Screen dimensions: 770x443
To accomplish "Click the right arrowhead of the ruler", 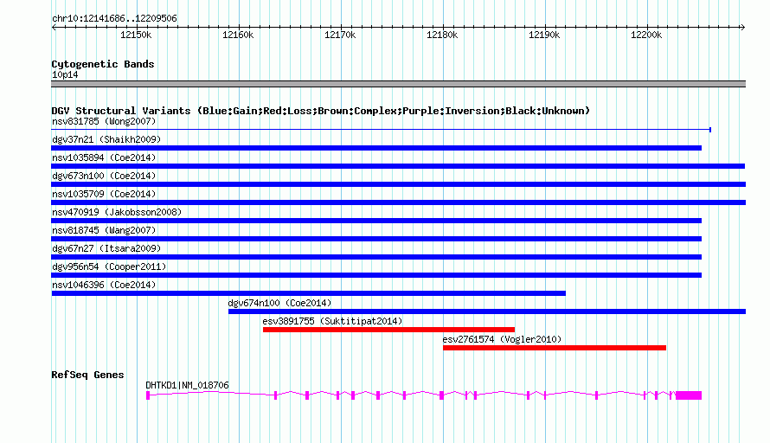I will (x=742, y=28).
